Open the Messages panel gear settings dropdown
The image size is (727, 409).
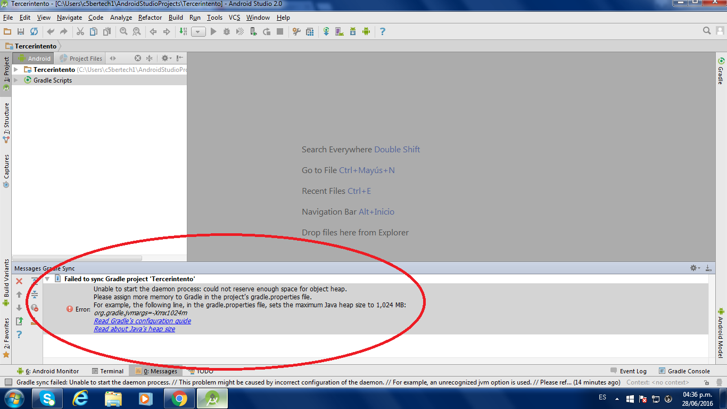[x=695, y=268]
